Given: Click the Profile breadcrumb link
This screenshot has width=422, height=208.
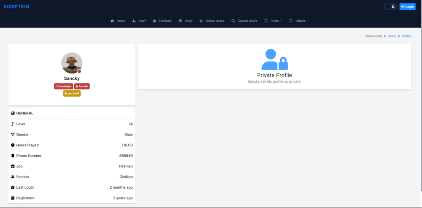Looking at the screenshot, I should (x=406, y=36).
